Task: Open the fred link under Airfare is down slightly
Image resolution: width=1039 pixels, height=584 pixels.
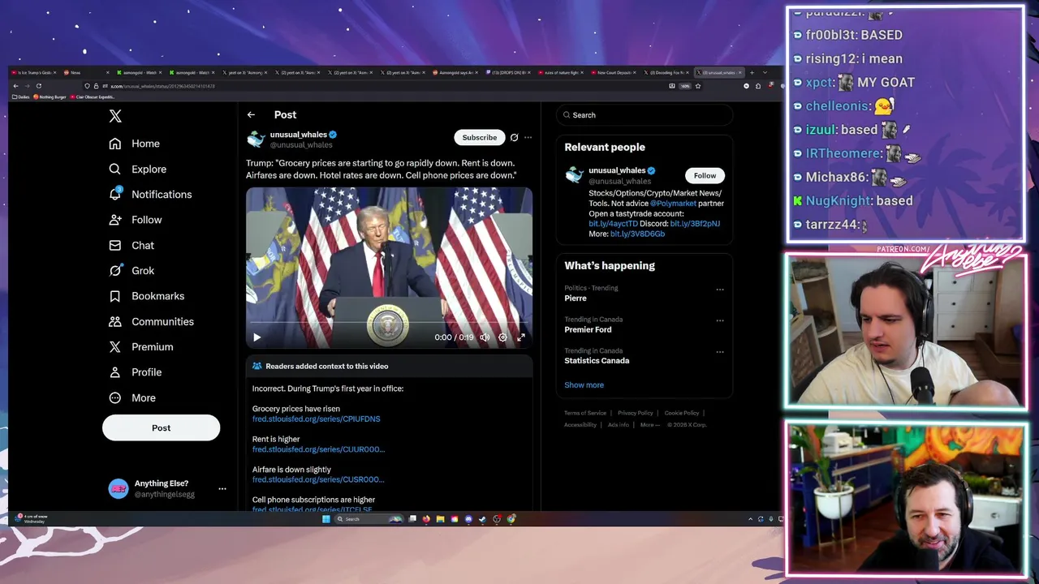Action: click(x=318, y=480)
